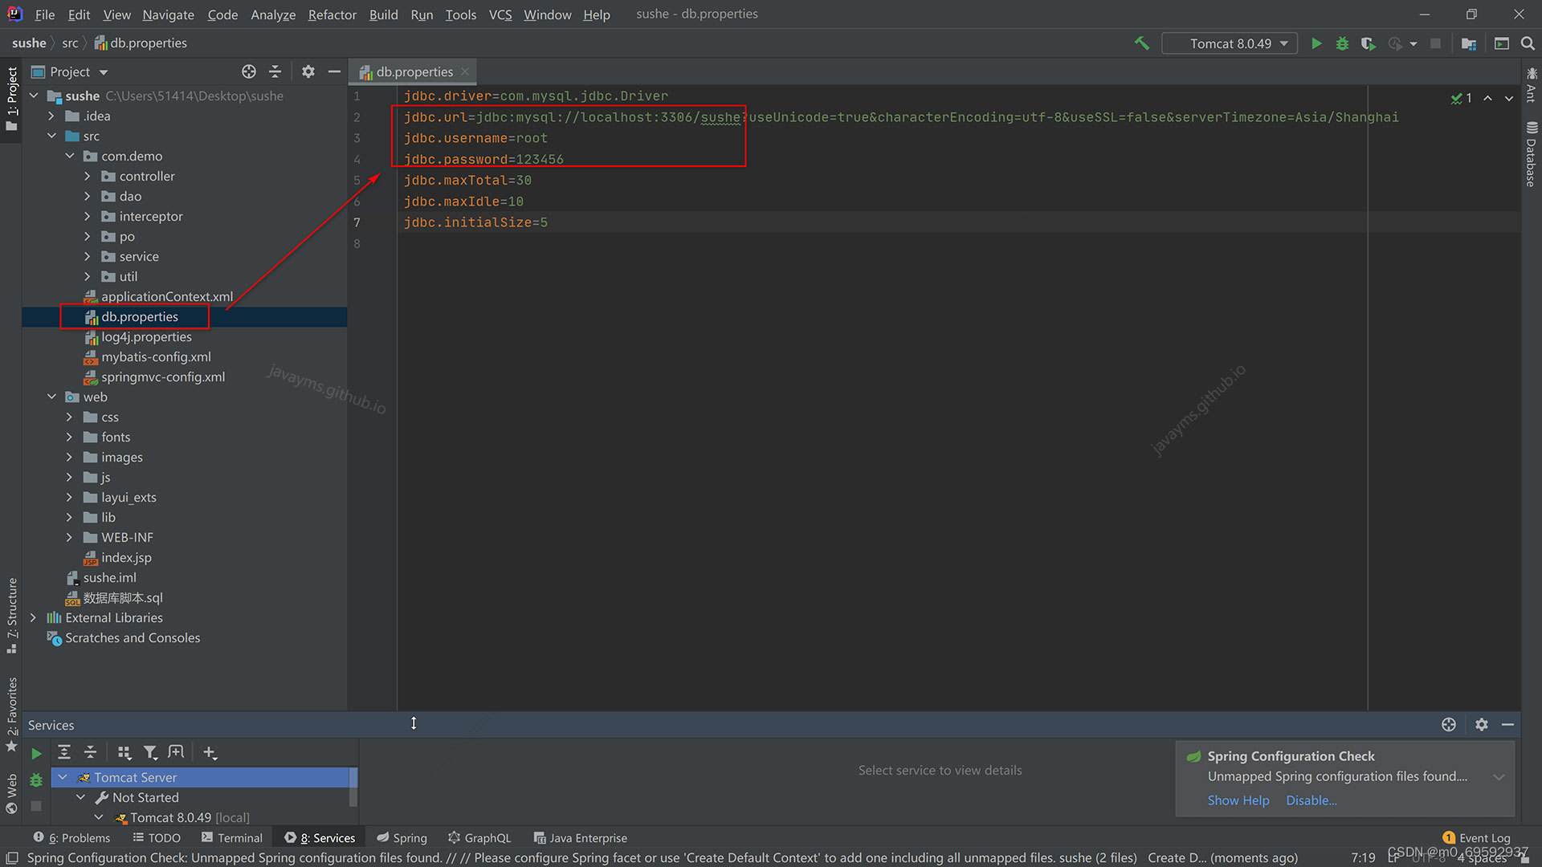This screenshot has height=867, width=1542.
Task: Open the Refactor menu
Action: [x=332, y=14]
